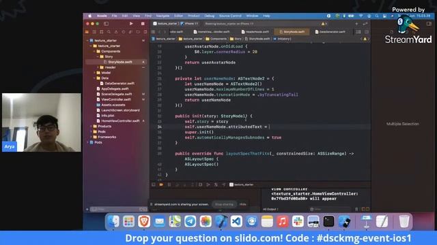
Task: Select the HeaderNode.swift editor tab
Action: (255, 32)
